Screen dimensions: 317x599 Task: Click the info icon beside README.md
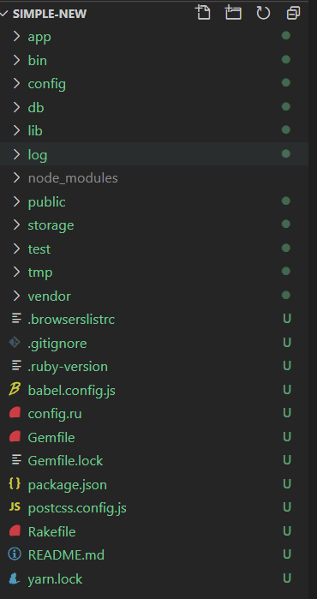pos(15,554)
